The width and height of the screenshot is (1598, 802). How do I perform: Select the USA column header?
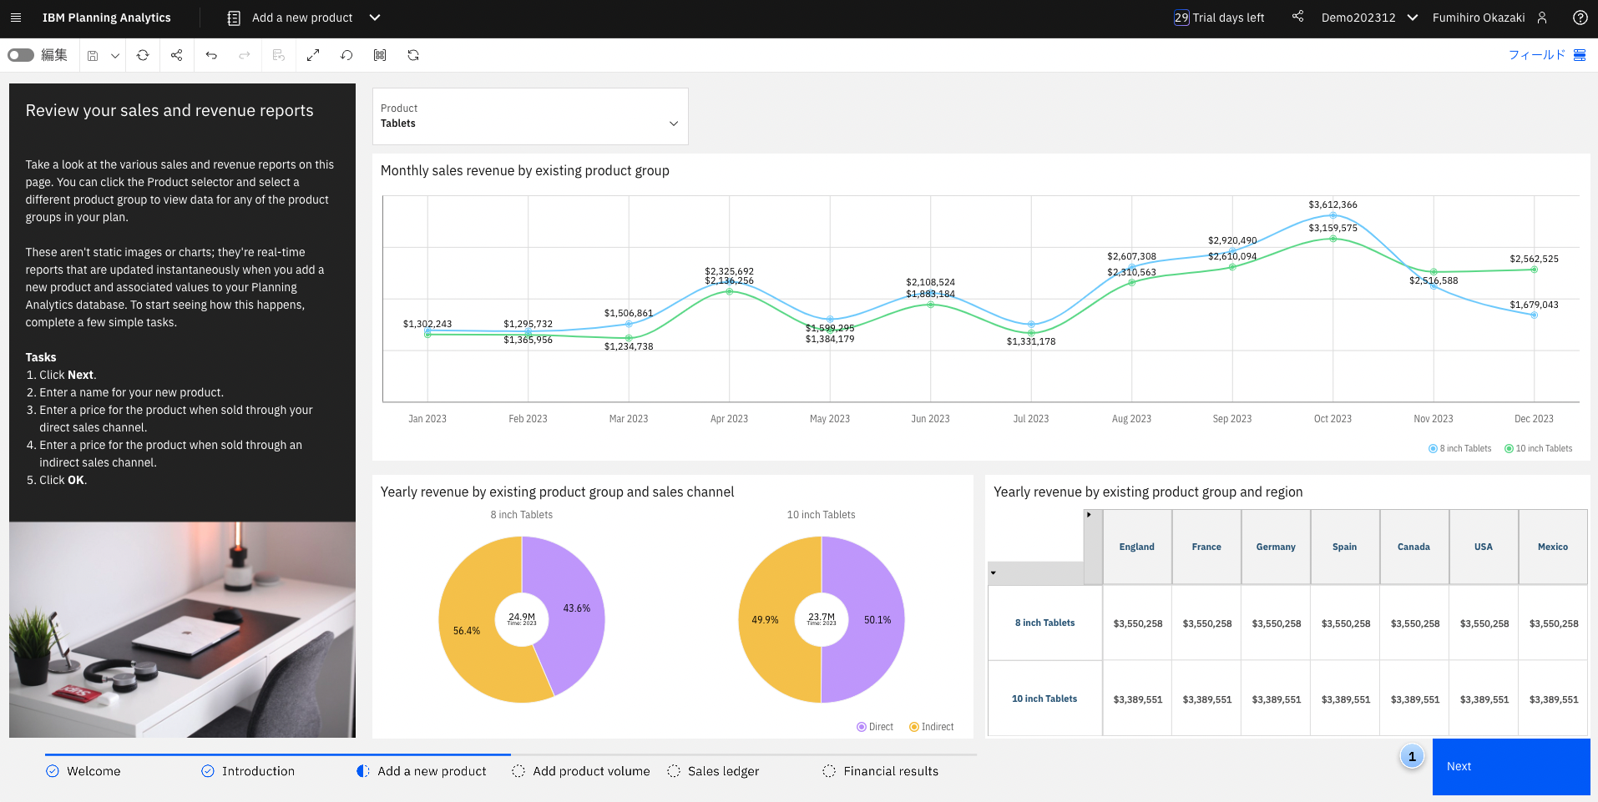pos(1484,547)
